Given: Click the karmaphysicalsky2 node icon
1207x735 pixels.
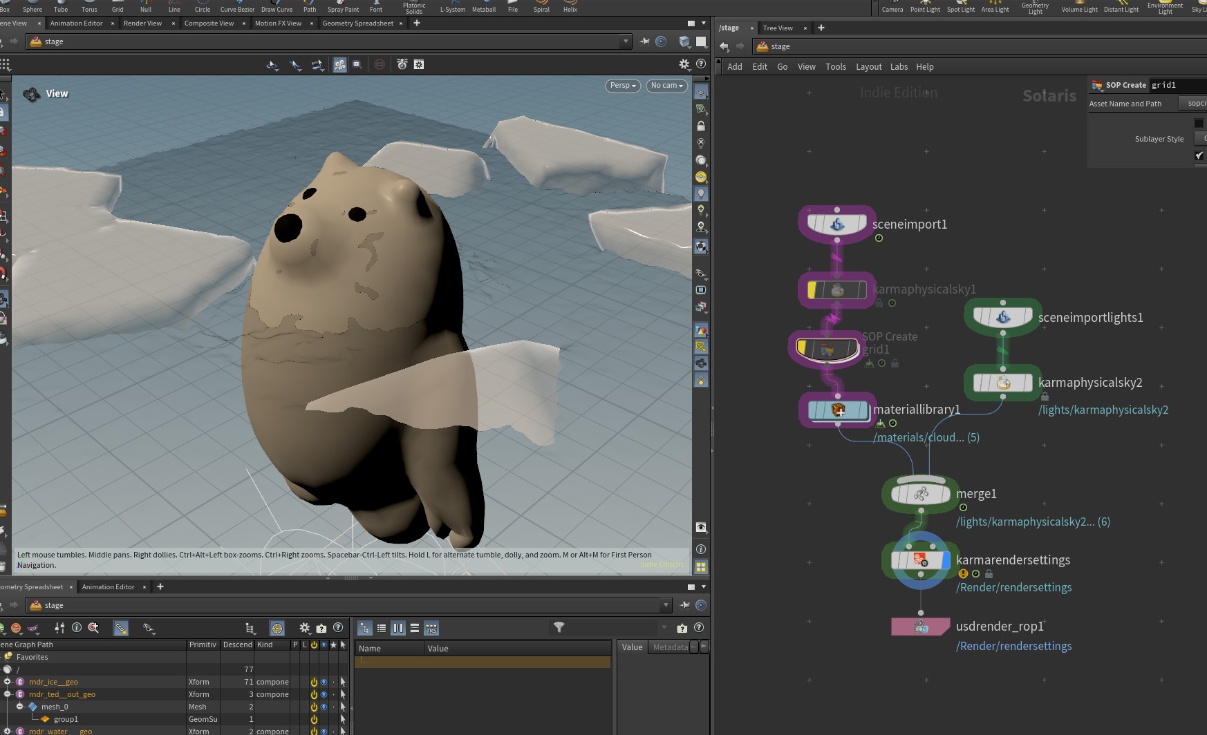Looking at the screenshot, I should pos(1003,383).
